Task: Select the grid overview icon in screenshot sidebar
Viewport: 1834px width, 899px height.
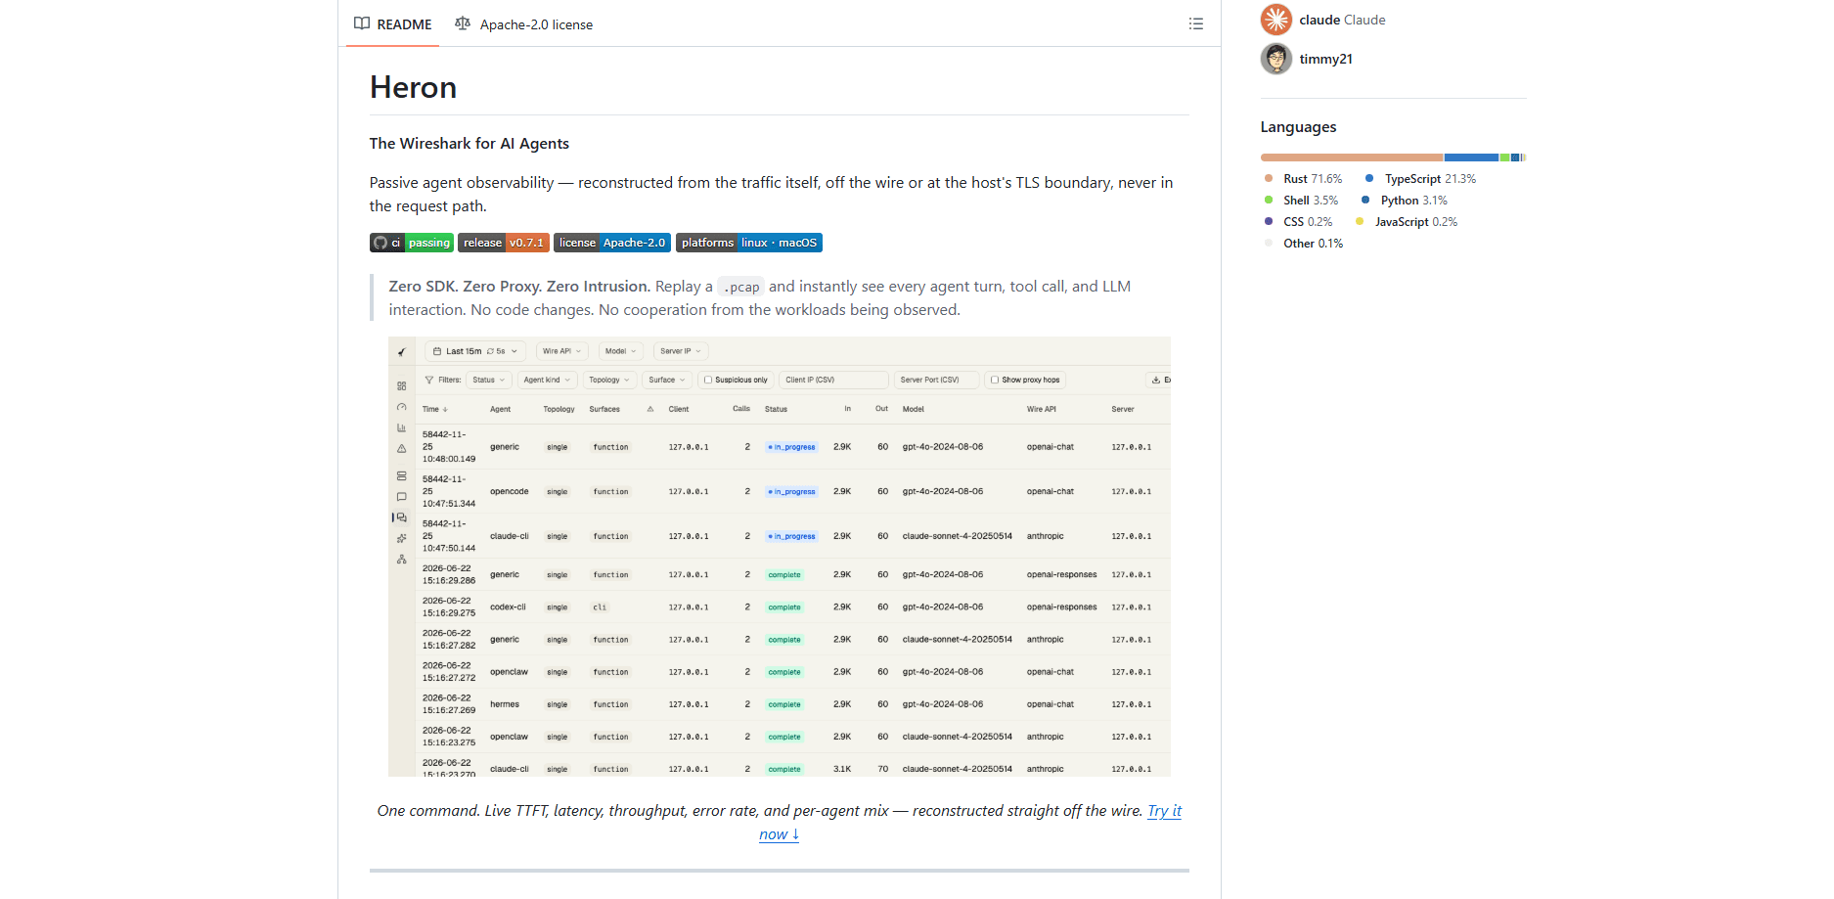Action: (401, 386)
